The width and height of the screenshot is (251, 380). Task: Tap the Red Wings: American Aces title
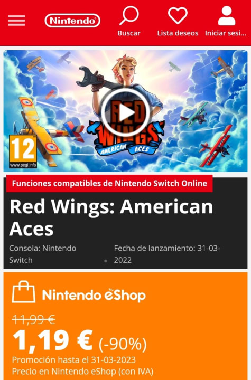111,217
